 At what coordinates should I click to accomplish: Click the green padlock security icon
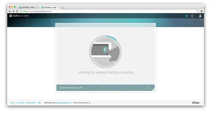click(x=21, y=11)
